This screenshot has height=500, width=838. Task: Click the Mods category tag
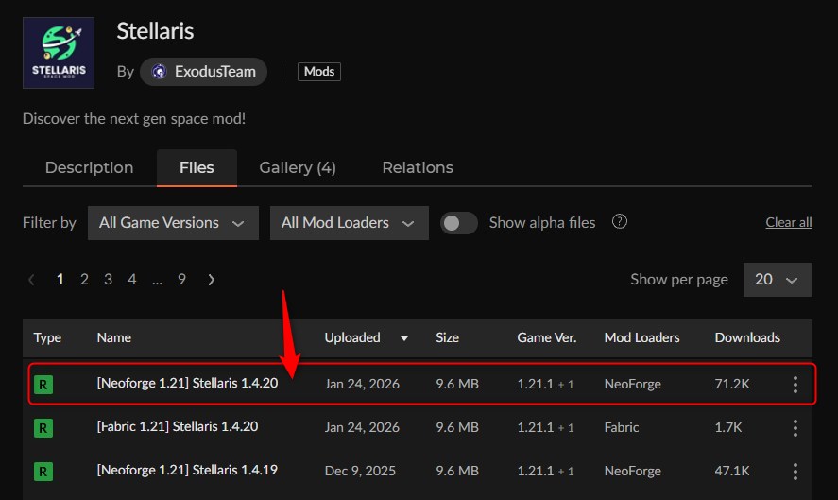click(319, 72)
